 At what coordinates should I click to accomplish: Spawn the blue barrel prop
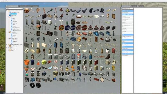90,56
